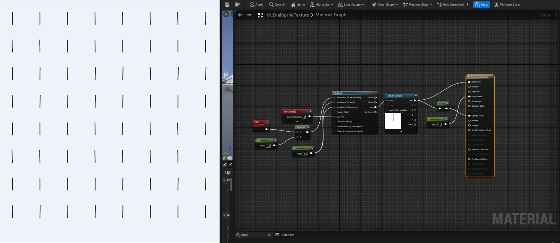Click Metallic input pin on material node

pos(469,87)
